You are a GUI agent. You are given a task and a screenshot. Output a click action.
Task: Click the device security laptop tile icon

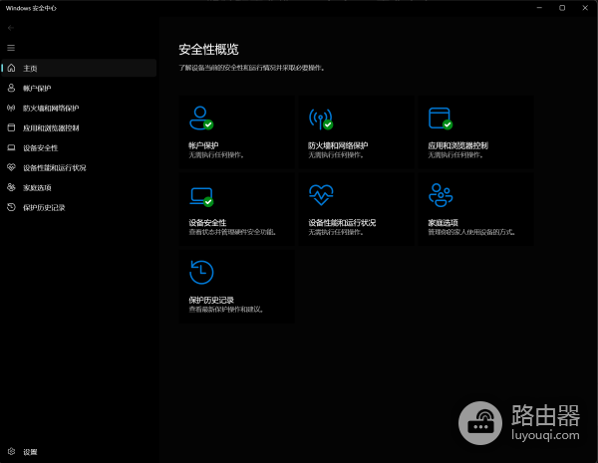(201, 197)
